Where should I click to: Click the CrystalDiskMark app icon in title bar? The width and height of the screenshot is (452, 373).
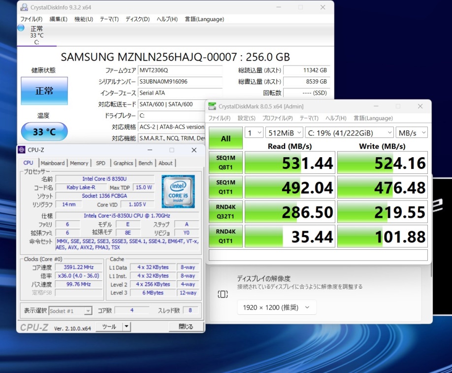pyautogui.click(x=212, y=106)
